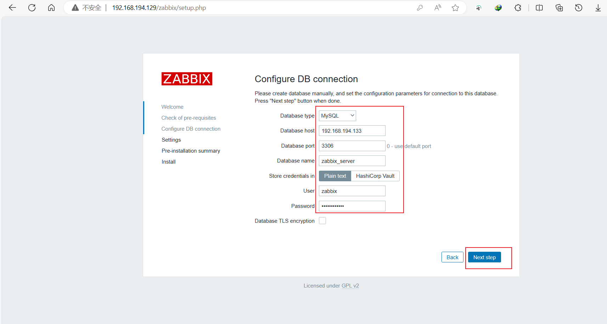Image resolution: width=607 pixels, height=324 pixels.
Task: Select Plain text credentials storage
Action: [x=335, y=176]
